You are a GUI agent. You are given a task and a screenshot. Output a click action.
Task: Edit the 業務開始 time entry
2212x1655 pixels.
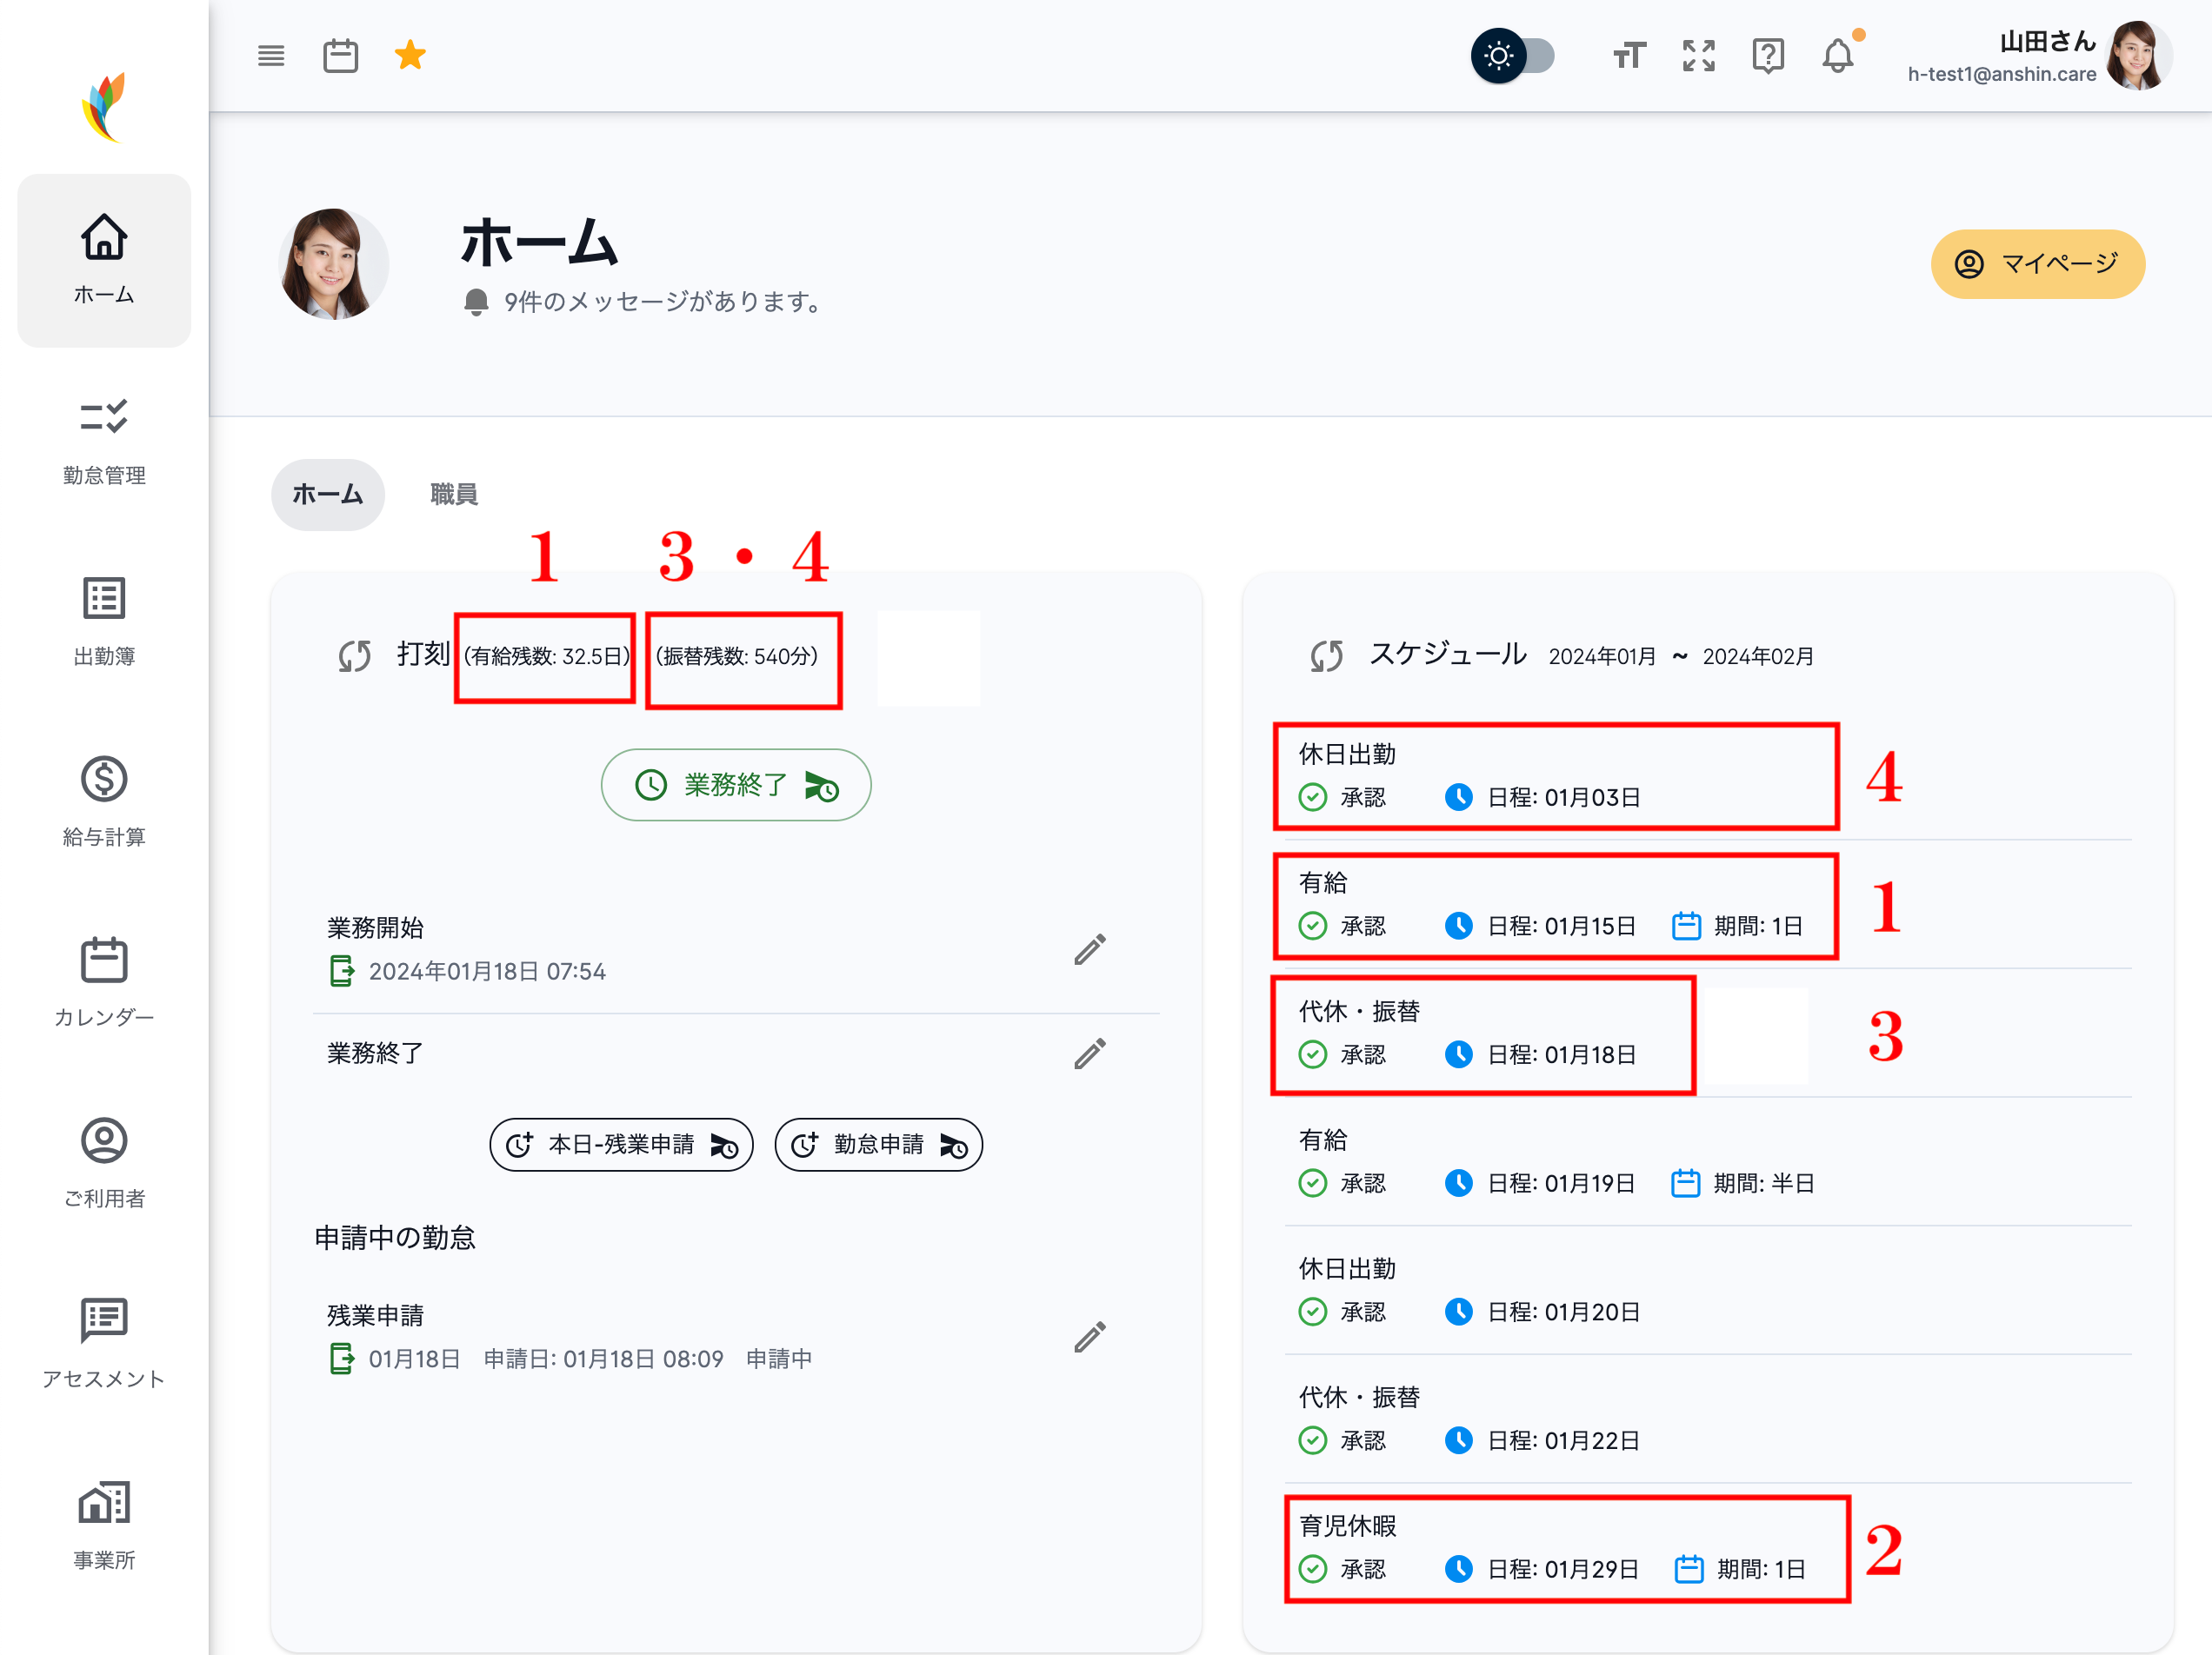click(1089, 949)
